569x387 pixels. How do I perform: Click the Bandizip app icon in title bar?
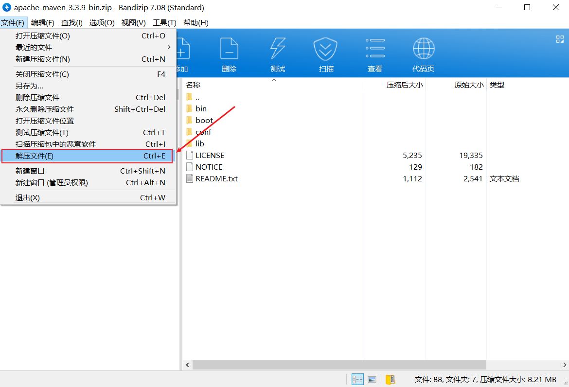pyautogui.click(x=6, y=7)
